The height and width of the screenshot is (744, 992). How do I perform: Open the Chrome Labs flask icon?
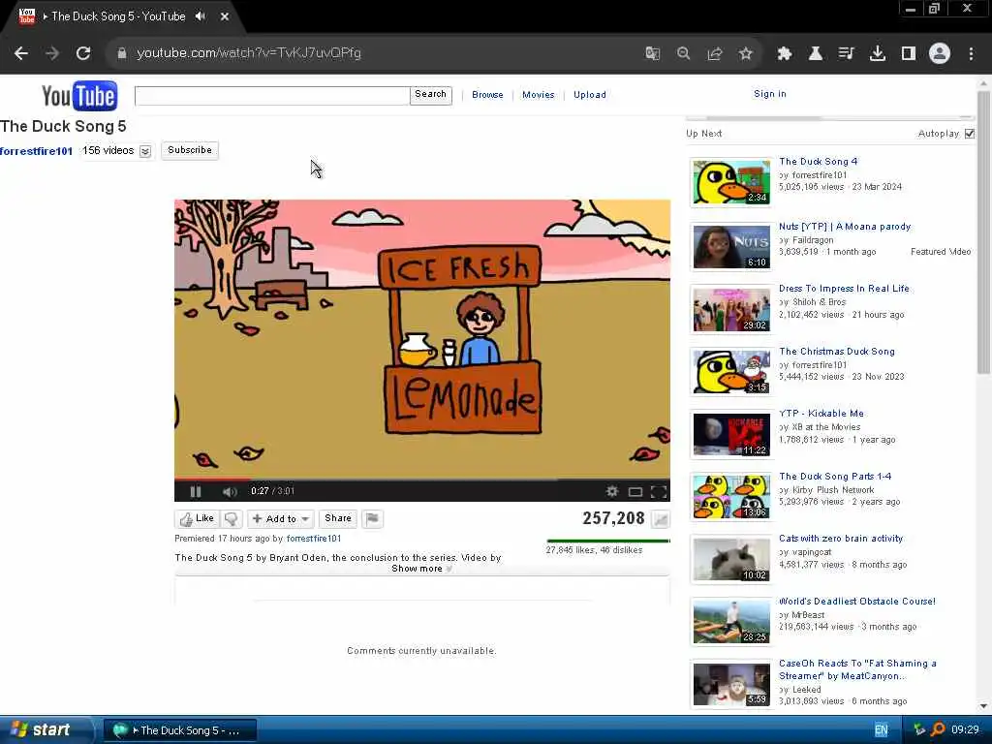coord(816,53)
